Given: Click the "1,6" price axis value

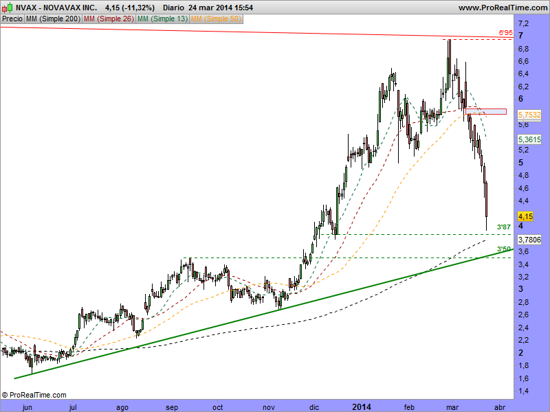Looking at the screenshot, I should click(x=524, y=379).
